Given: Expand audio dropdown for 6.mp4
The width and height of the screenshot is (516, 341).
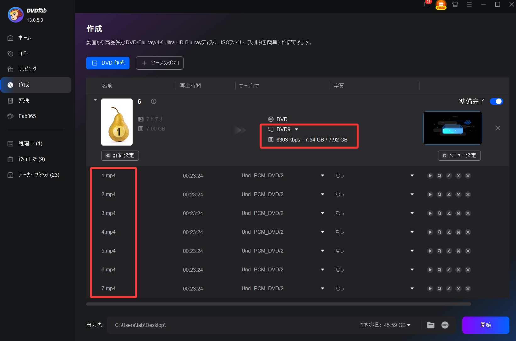Looking at the screenshot, I should [x=322, y=270].
